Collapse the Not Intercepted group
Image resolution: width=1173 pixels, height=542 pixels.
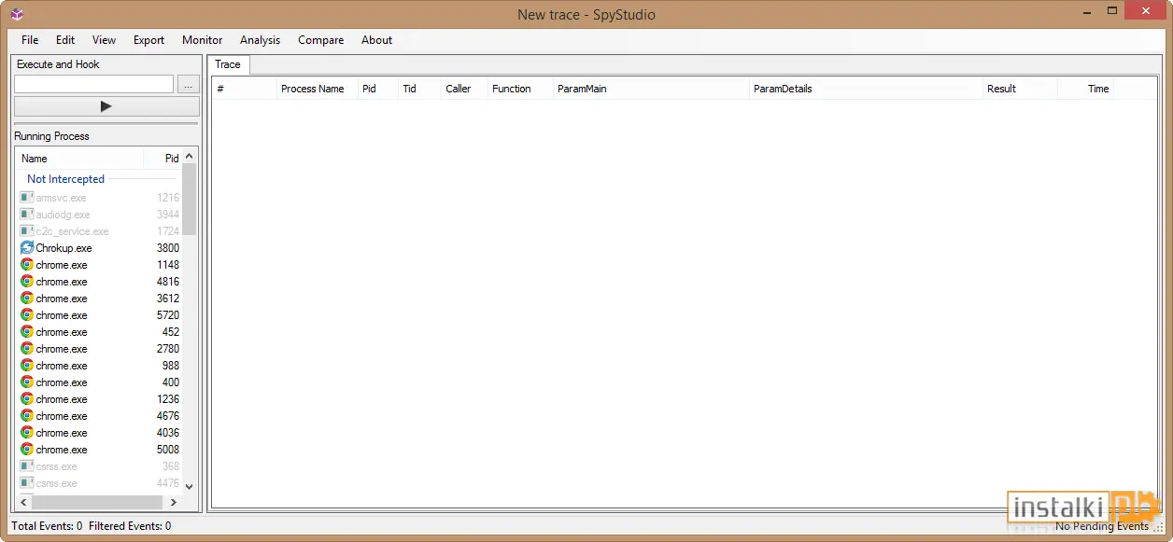(x=65, y=179)
